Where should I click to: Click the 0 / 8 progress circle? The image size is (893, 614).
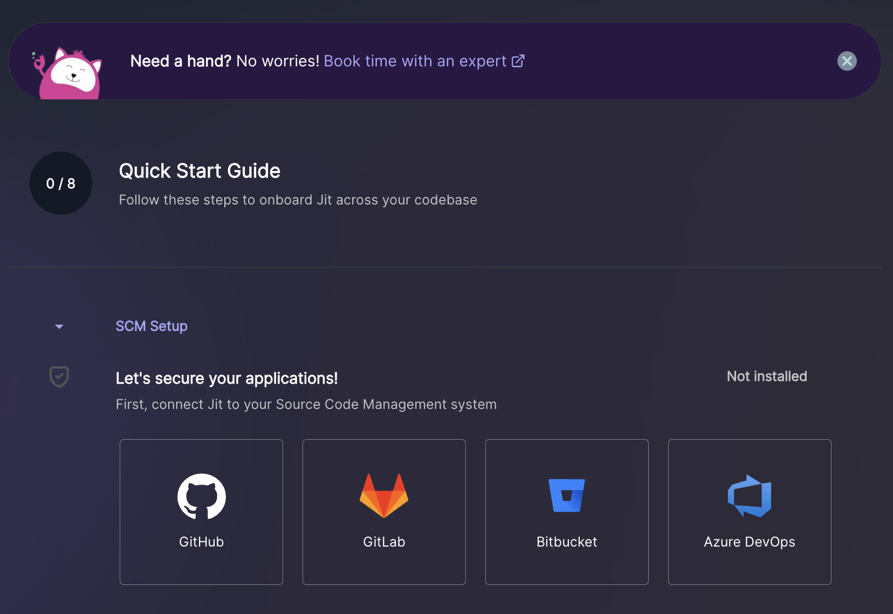pyautogui.click(x=61, y=183)
